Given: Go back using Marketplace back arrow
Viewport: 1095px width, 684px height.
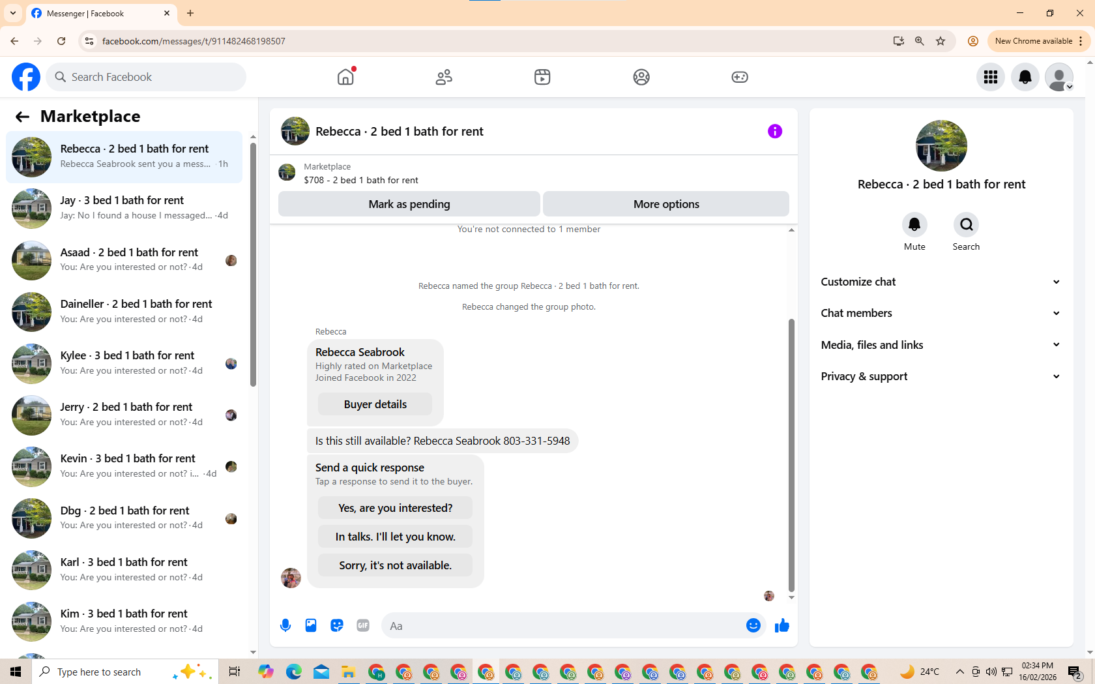Looking at the screenshot, I should (22, 117).
